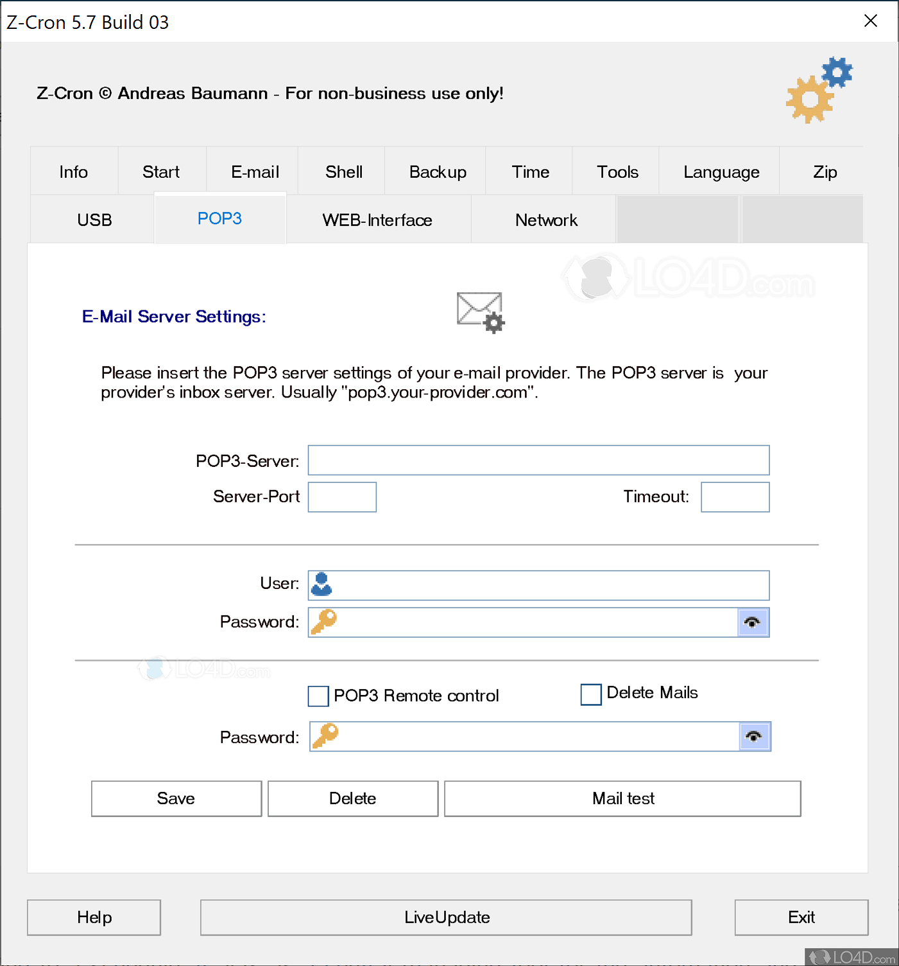899x966 pixels.
Task: Click the blue user icon in User field
Action: (x=321, y=584)
